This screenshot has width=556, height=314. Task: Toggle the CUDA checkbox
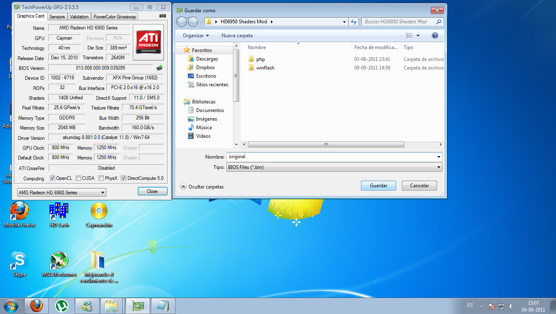(x=78, y=178)
